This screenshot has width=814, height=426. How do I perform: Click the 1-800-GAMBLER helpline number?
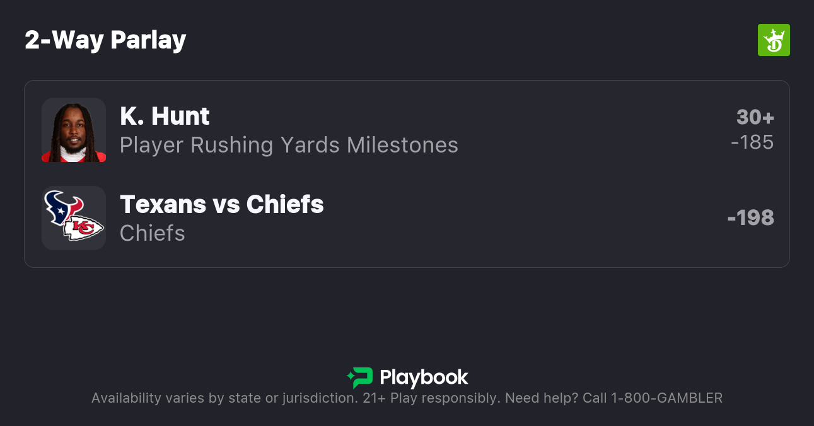pyautogui.click(x=666, y=398)
